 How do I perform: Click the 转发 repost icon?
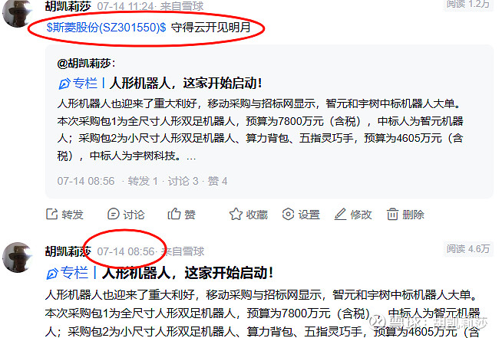[x=52, y=214]
